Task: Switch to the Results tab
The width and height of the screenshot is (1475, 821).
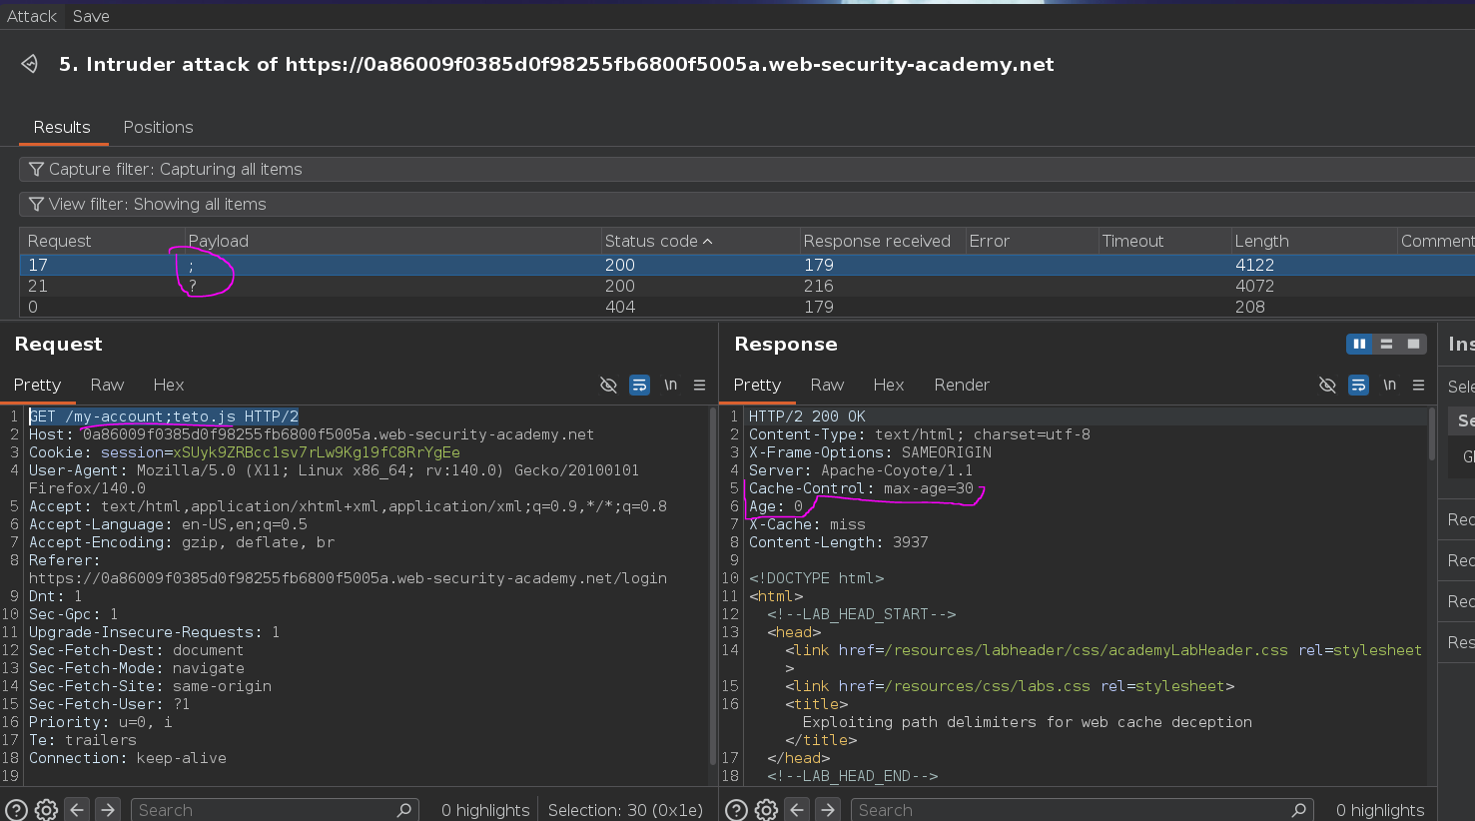Action: pyautogui.click(x=62, y=127)
